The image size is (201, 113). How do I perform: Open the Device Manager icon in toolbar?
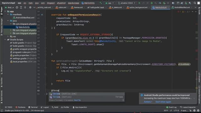click(x=186, y=3)
